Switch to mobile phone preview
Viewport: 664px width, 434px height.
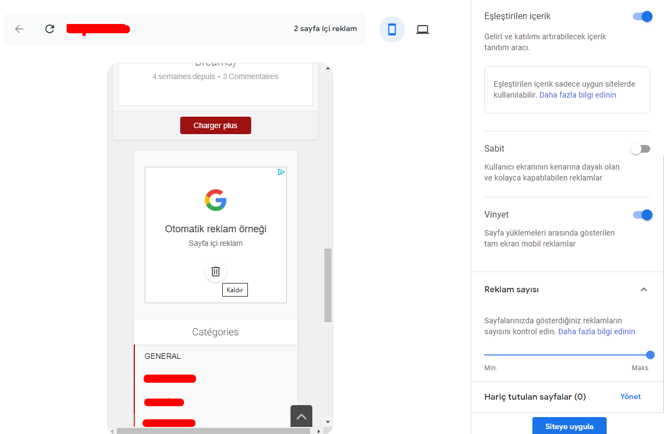392,29
